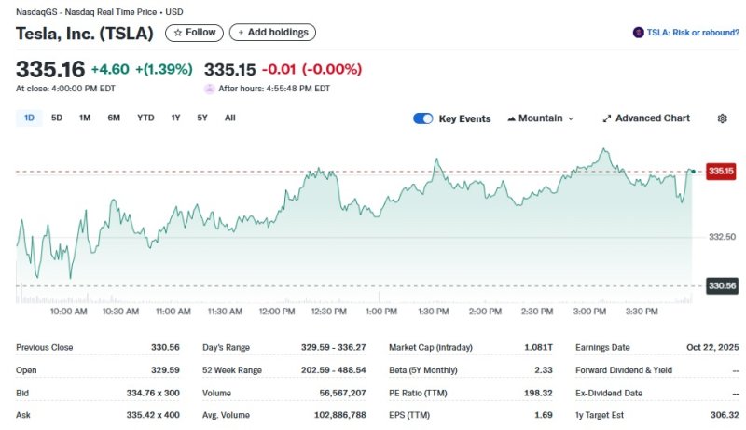Click the plus icon in Add holdings
746x430 pixels.
coord(241,33)
